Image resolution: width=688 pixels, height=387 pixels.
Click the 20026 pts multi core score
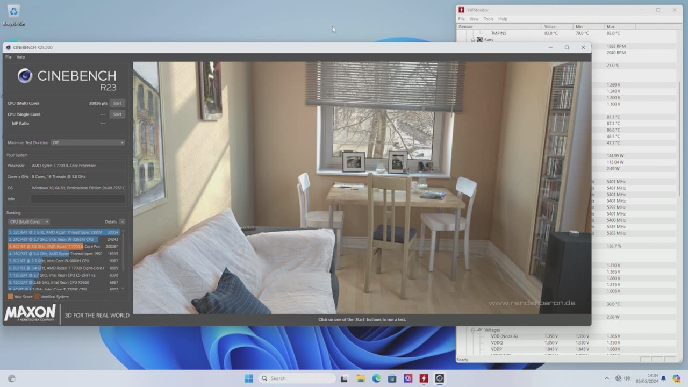coord(98,103)
